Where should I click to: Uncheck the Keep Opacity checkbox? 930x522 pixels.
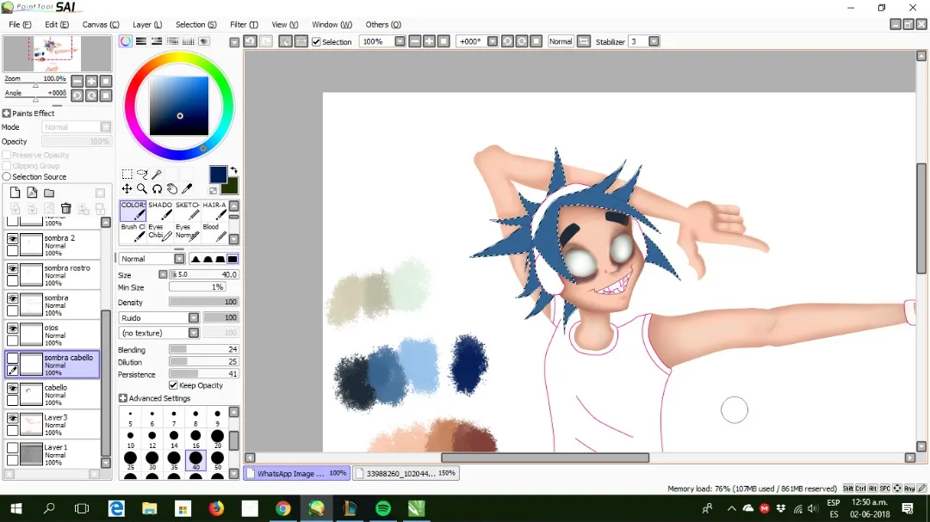click(173, 385)
